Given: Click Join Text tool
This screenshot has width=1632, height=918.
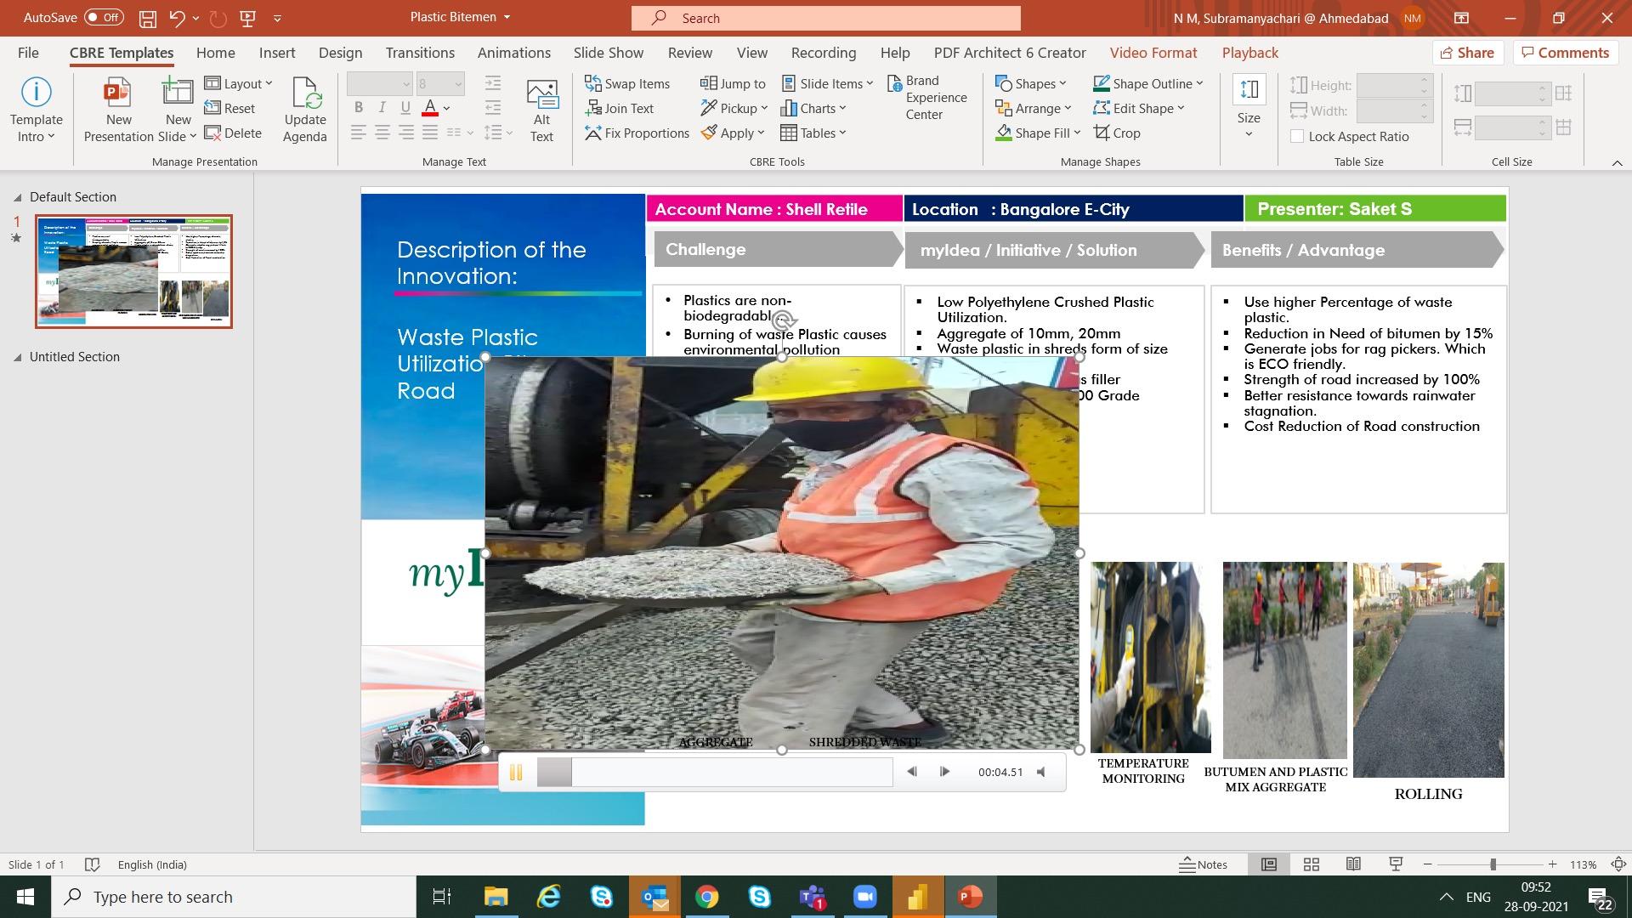Looking at the screenshot, I should (x=620, y=108).
